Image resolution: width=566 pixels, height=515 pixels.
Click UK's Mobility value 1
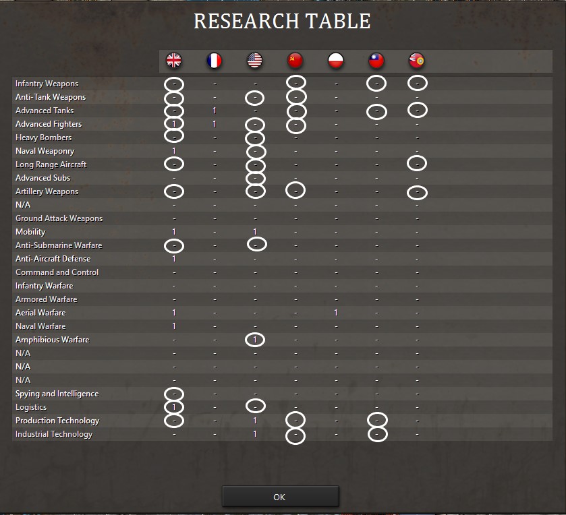coord(174,232)
